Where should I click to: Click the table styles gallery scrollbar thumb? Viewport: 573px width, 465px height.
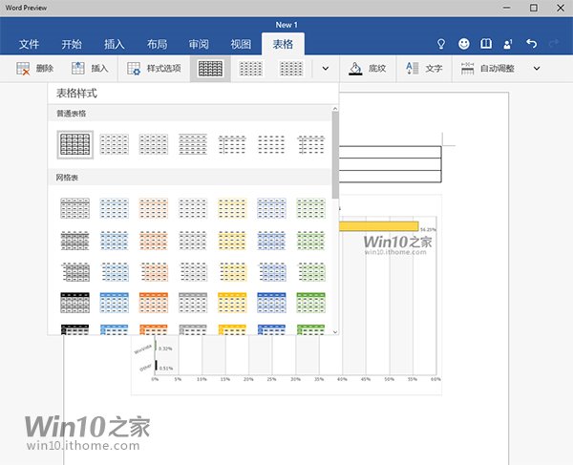[x=335, y=156]
